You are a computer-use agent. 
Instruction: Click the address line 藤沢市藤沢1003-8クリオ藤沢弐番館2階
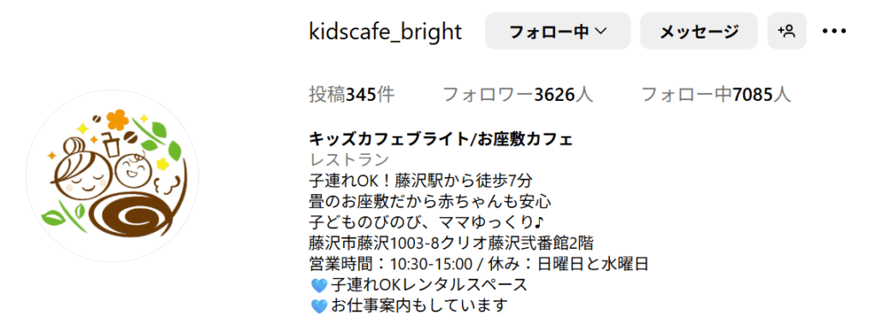(451, 244)
